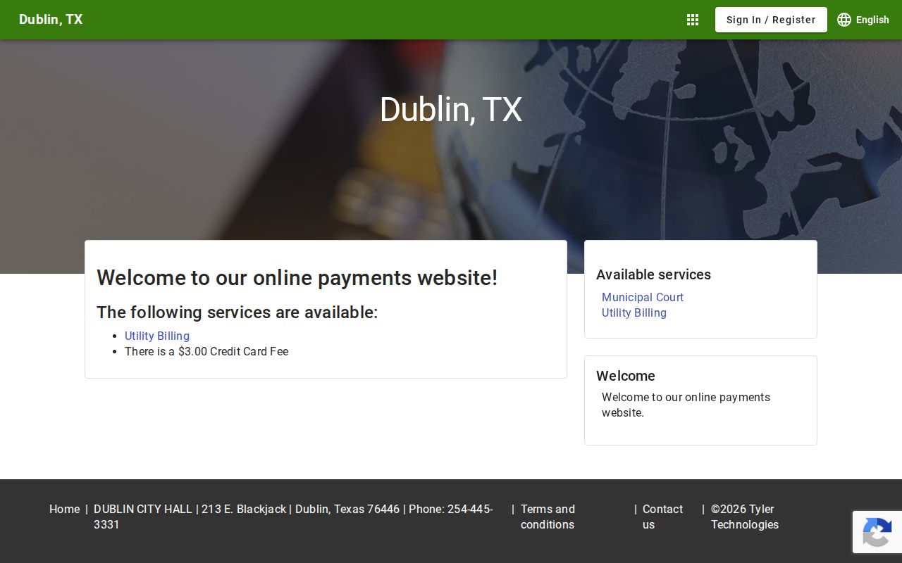Click the 'Welcome to our online payments website!' heading

pyautogui.click(x=297, y=278)
